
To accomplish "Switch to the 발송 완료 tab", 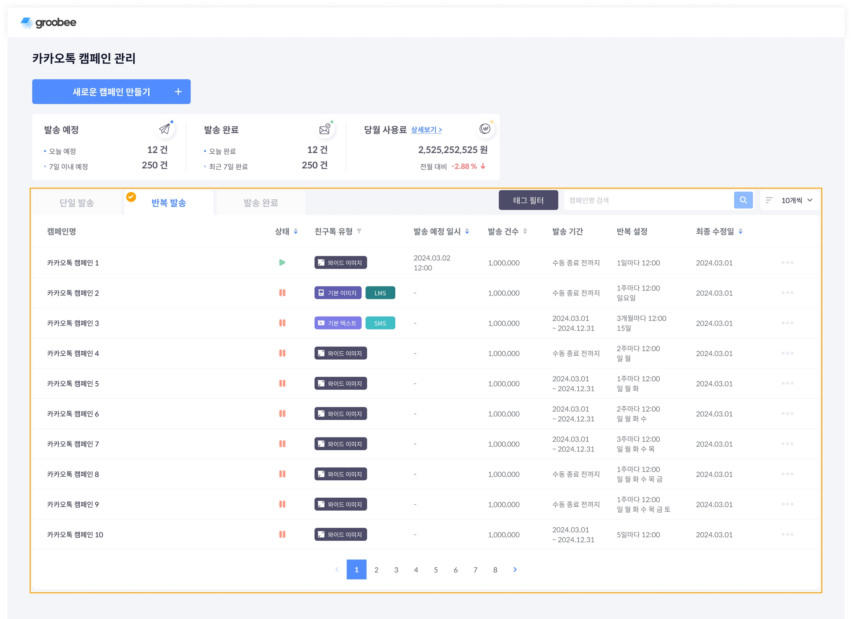I will pyautogui.click(x=261, y=203).
